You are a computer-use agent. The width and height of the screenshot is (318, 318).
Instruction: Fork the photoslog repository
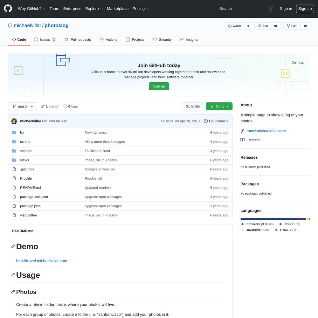click(x=292, y=26)
